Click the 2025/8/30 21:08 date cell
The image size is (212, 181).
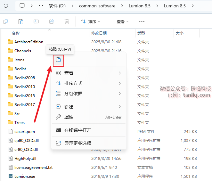tap(106, 42)
